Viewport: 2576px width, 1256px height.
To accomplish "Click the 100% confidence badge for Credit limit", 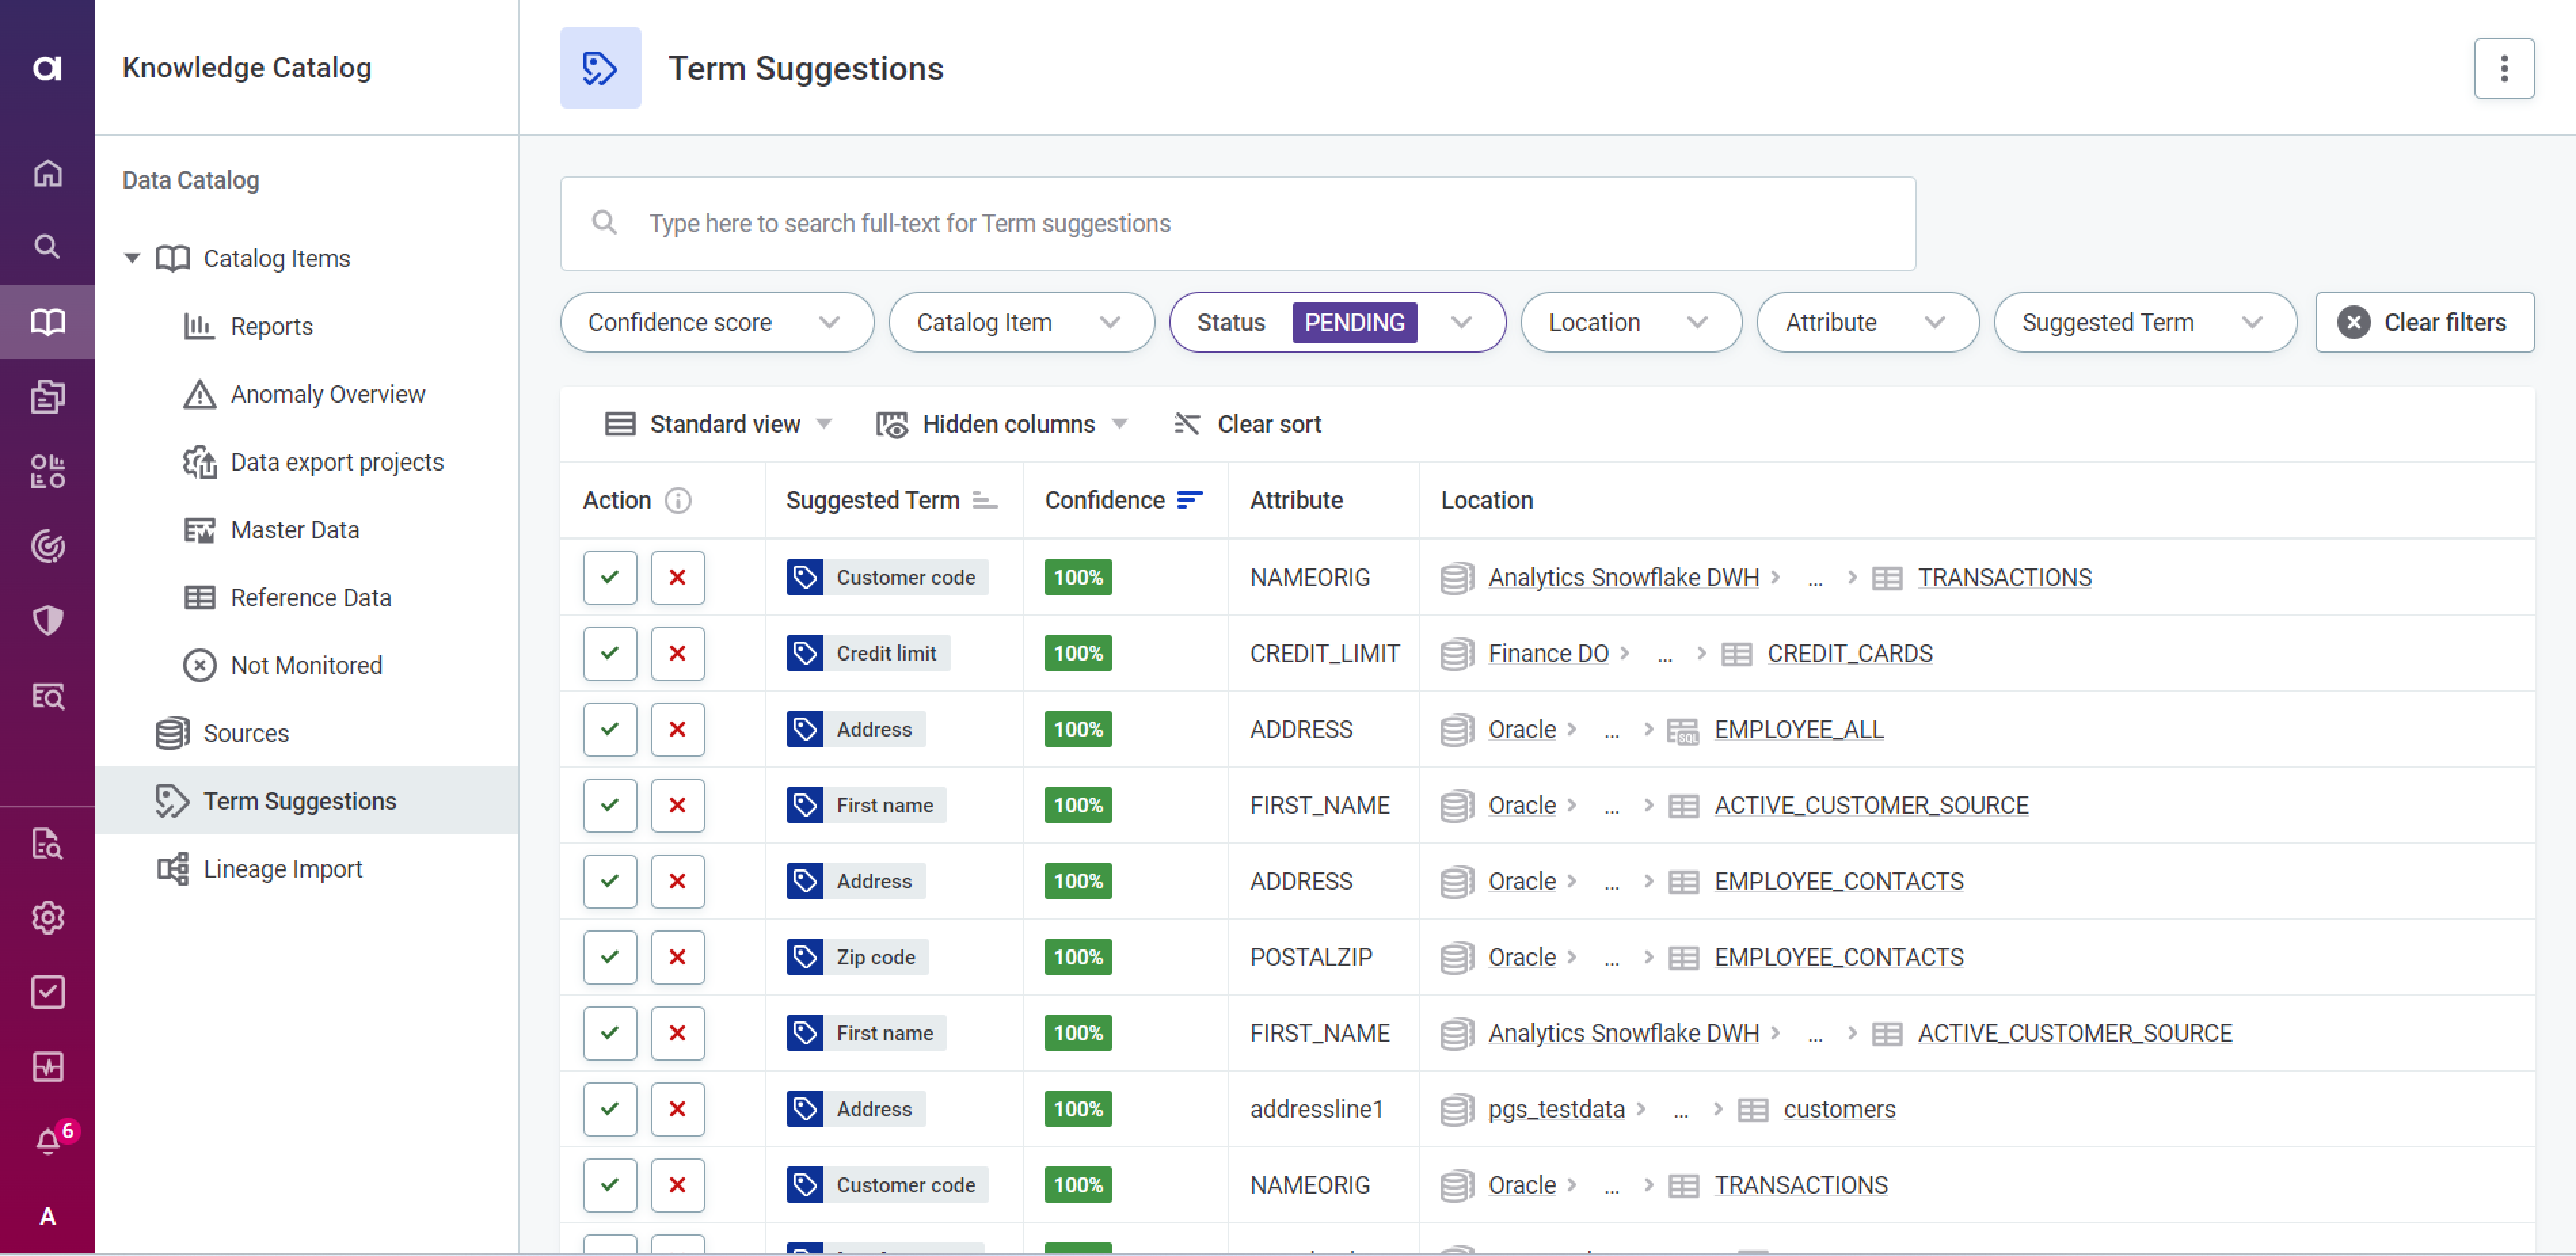I will pyautogui.click(x=1077, y=653).
